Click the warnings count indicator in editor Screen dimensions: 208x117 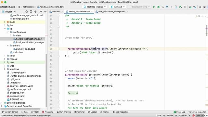pos(198,16)
